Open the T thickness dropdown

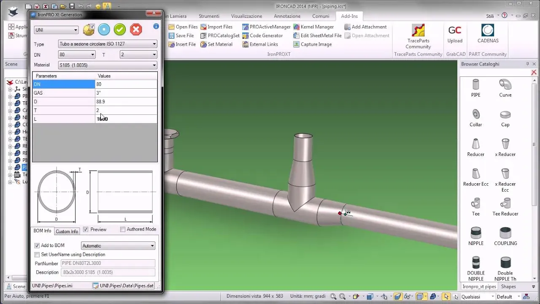[x=138, y=54]
